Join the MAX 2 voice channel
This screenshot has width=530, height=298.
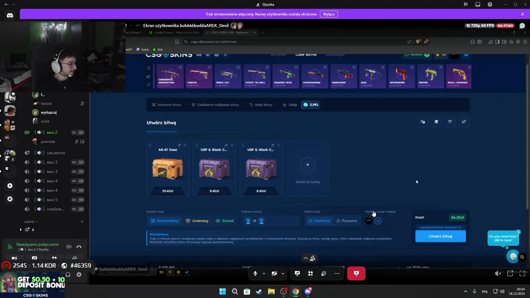point(52,132)
